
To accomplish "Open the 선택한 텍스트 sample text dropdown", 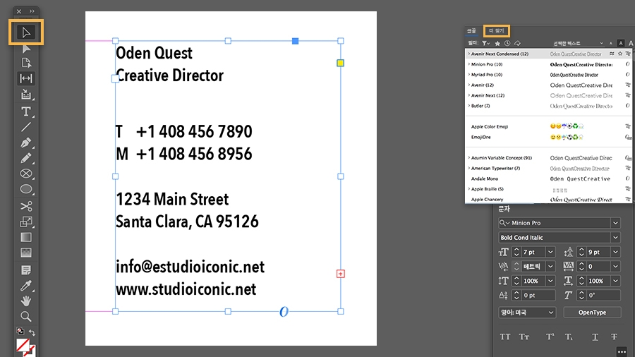I will point(578,43).
